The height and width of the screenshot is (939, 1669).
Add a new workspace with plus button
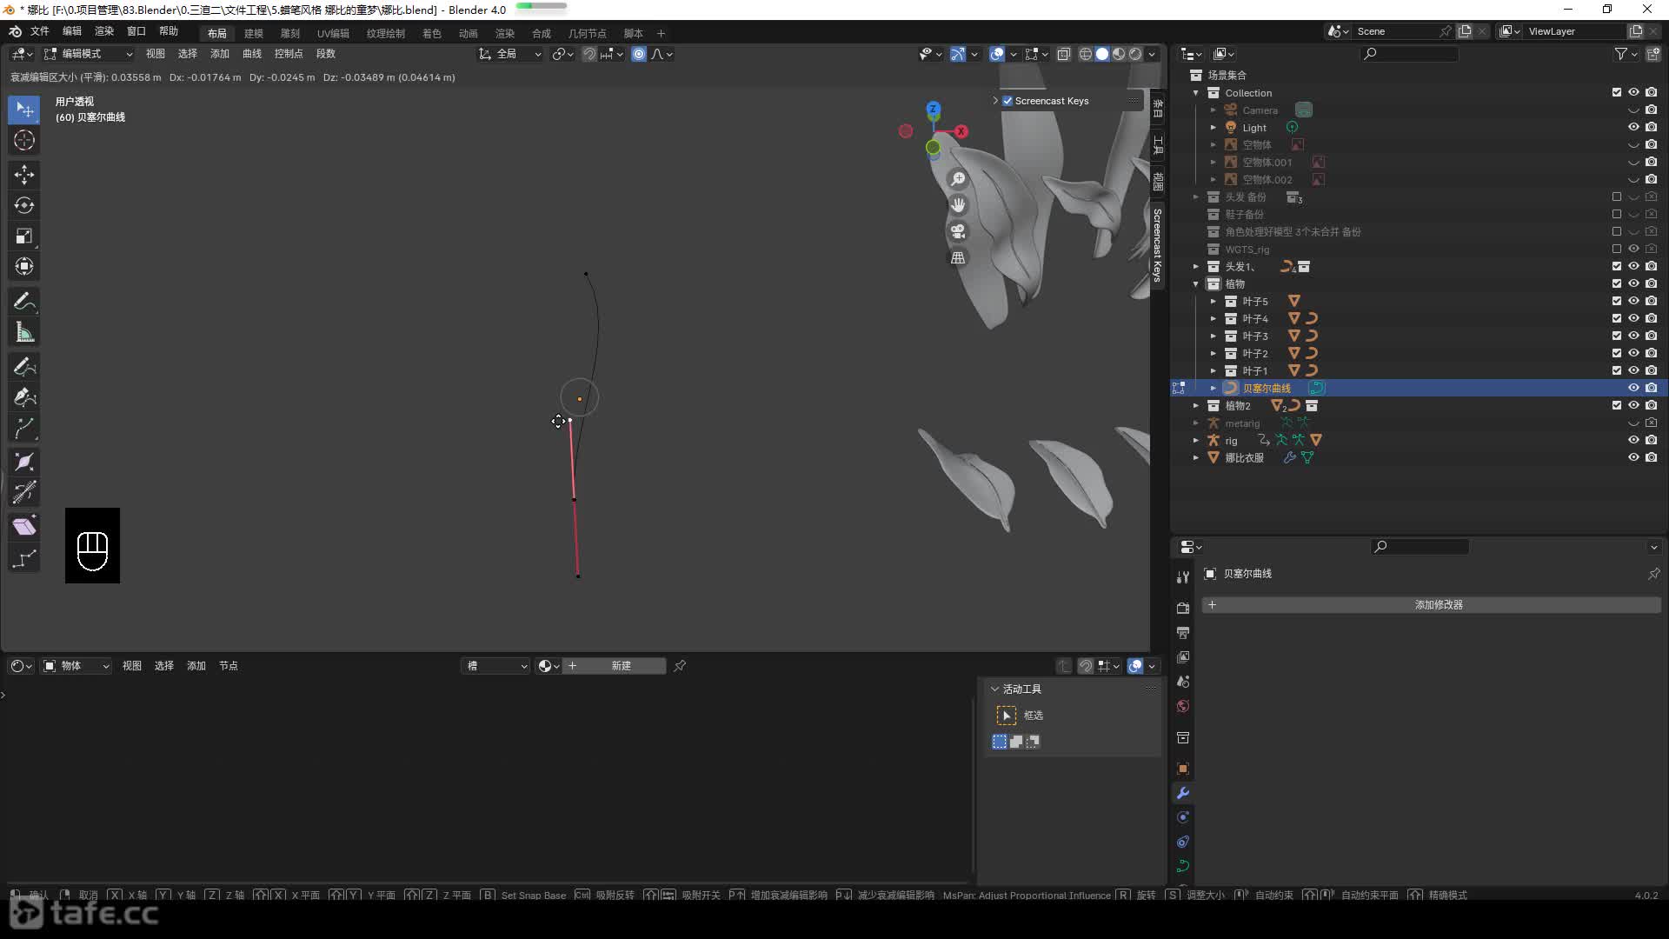[x=661, y=33]
